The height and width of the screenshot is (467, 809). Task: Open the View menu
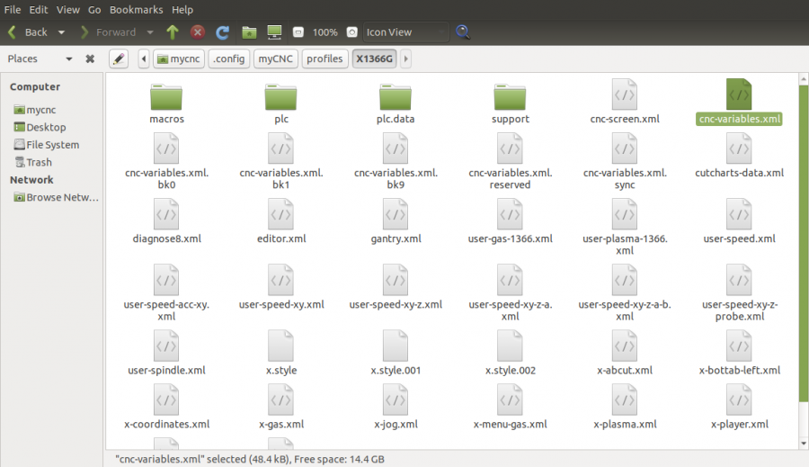(x=67, y=9)
